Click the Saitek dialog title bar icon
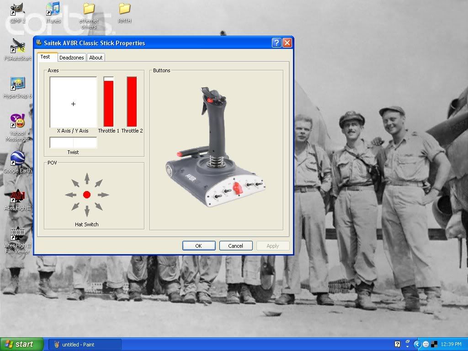 click(x=39, y=43)
